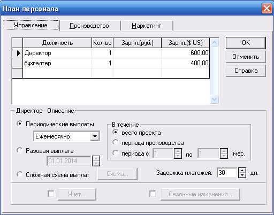Increase Задержка платежей with up arrow

(x=242, y=170)
